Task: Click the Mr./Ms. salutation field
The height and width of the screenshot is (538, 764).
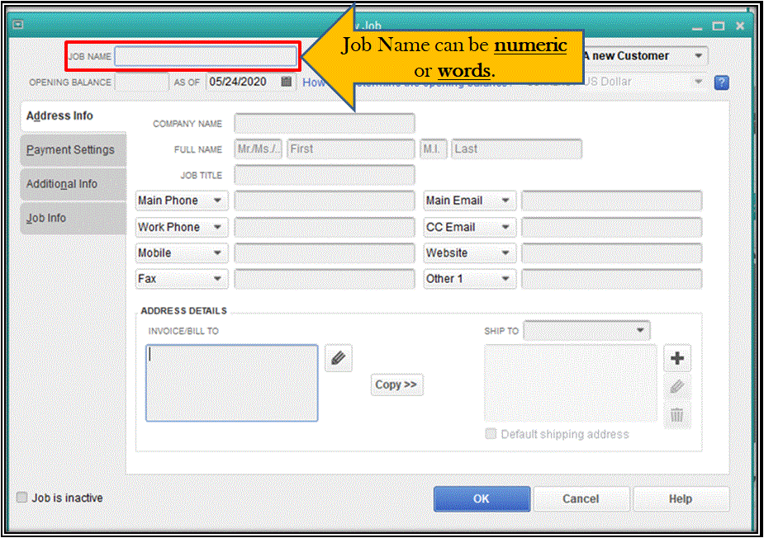Action: pos(259,149)
